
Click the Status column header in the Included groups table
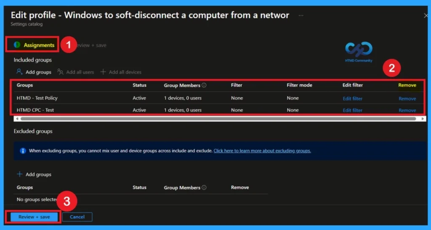point(139,85)
